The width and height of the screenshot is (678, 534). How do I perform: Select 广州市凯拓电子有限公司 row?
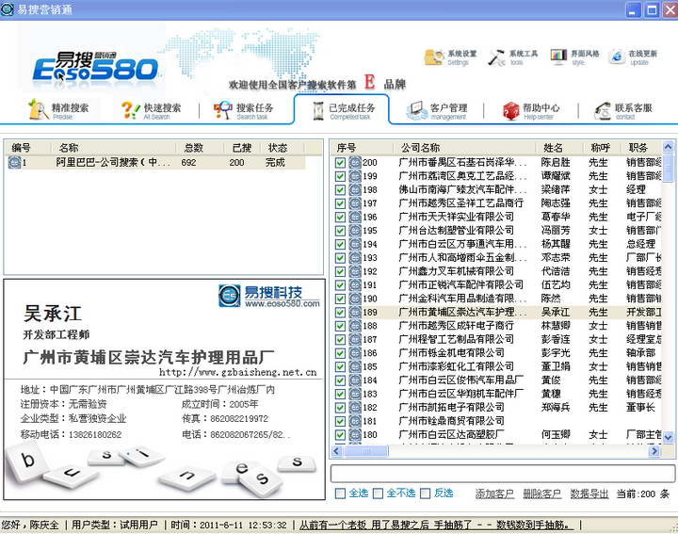496,407
